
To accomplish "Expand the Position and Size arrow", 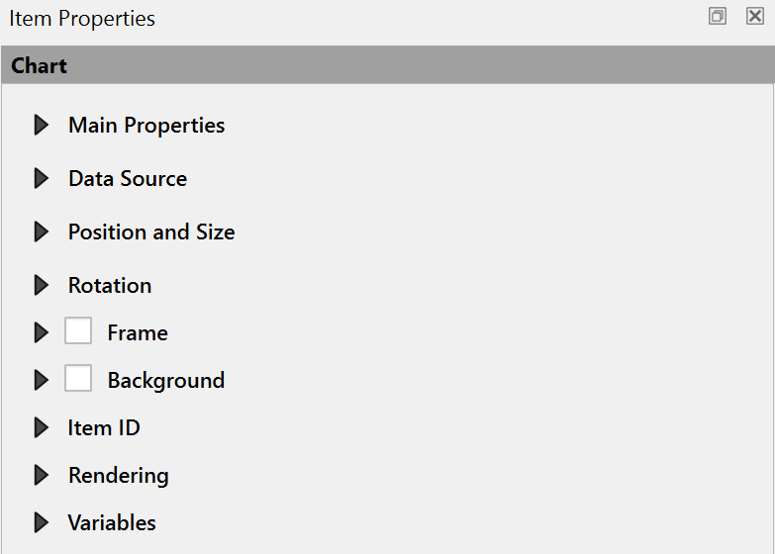I will [x=41, y=232].
